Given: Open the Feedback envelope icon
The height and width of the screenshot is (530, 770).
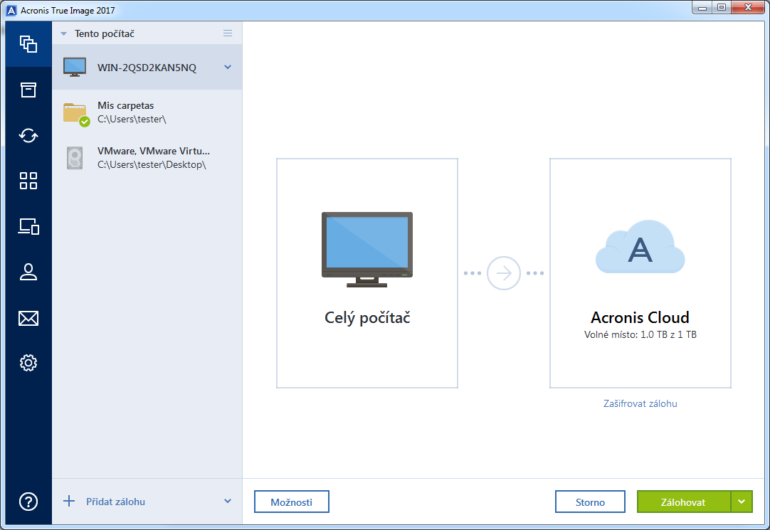Looking at the screenshot, I should tap(28, 319).
